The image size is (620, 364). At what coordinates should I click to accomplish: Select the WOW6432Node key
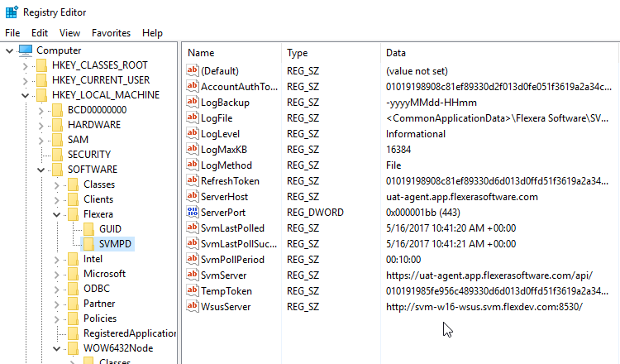click(x=118, y=348)
